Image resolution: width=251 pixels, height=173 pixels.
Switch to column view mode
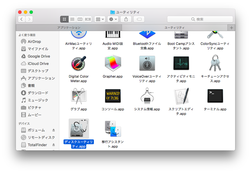[x=80, y=19]
